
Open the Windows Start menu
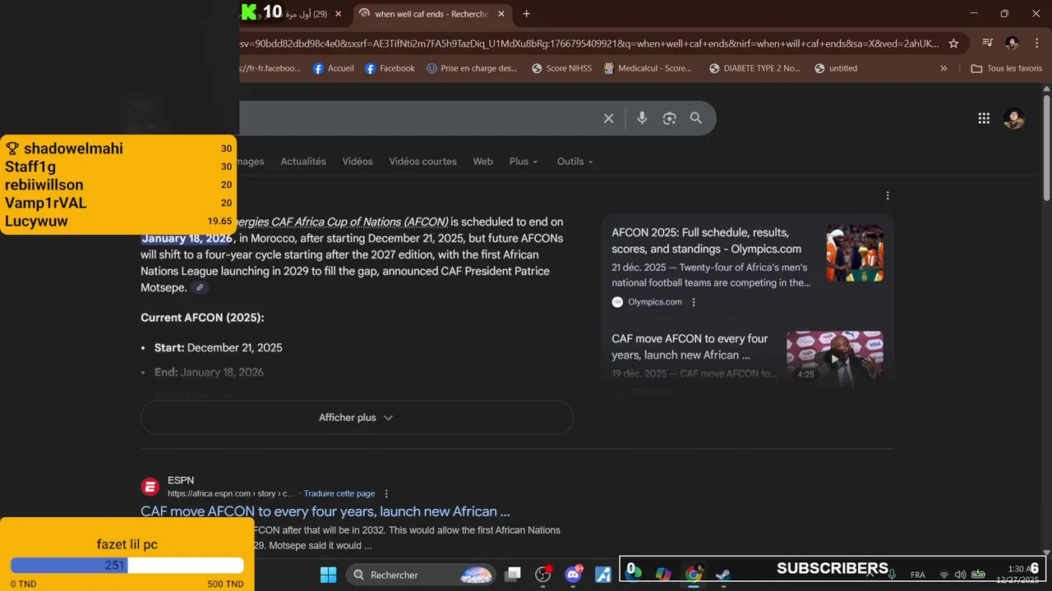[328, 575]
